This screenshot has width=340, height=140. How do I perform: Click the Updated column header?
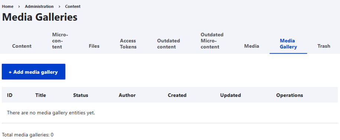230,95
